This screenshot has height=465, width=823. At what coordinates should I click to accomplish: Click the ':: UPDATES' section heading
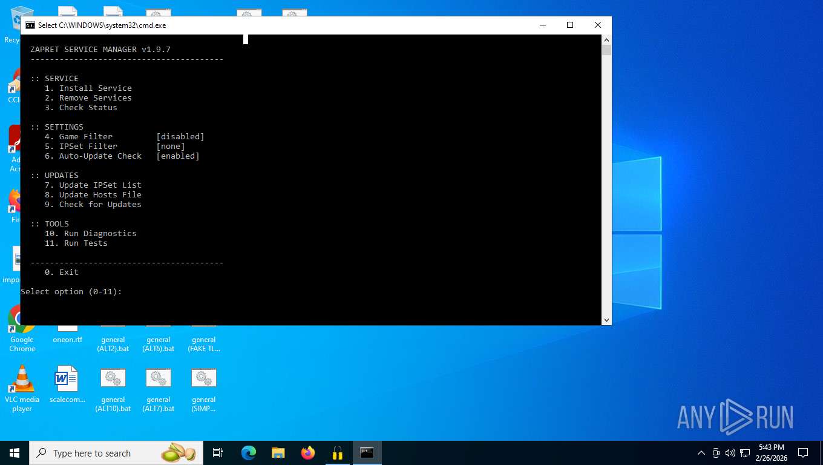coord(54,176)
